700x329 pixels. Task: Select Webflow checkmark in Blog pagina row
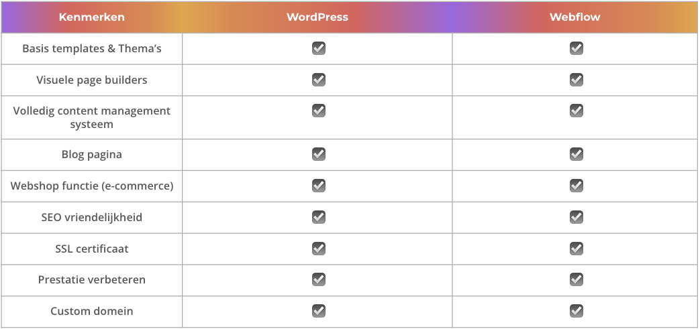point(576,154)
